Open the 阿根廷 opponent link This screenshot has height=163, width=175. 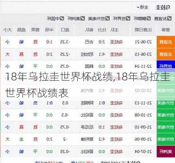pyautogui.click(x=87, y=103)
